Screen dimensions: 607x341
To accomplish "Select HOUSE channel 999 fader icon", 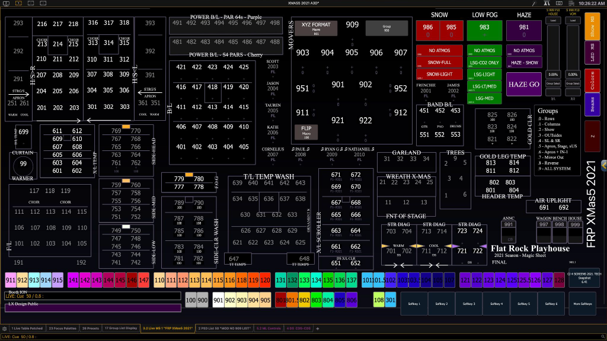I will (x=575, y=231).
